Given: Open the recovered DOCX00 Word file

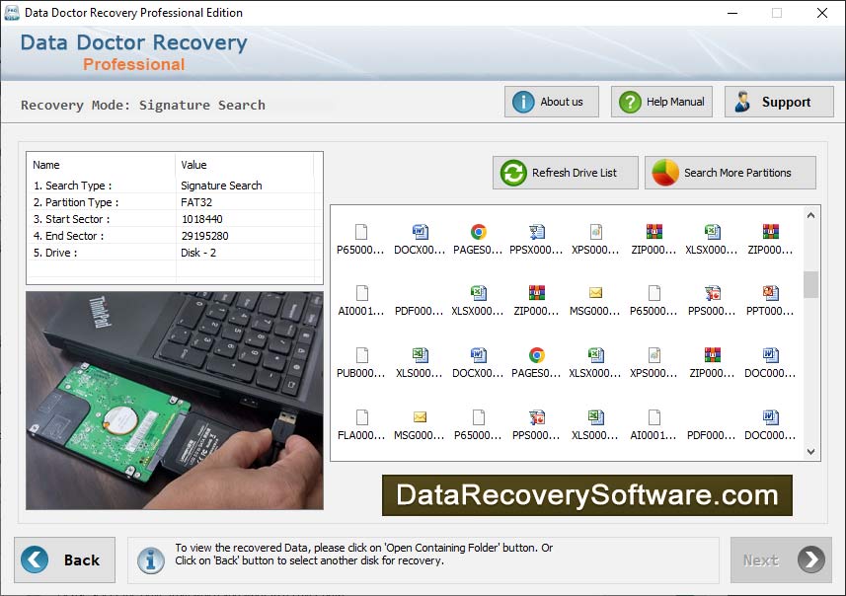Looking at the screenshot, I should [419, 237].
